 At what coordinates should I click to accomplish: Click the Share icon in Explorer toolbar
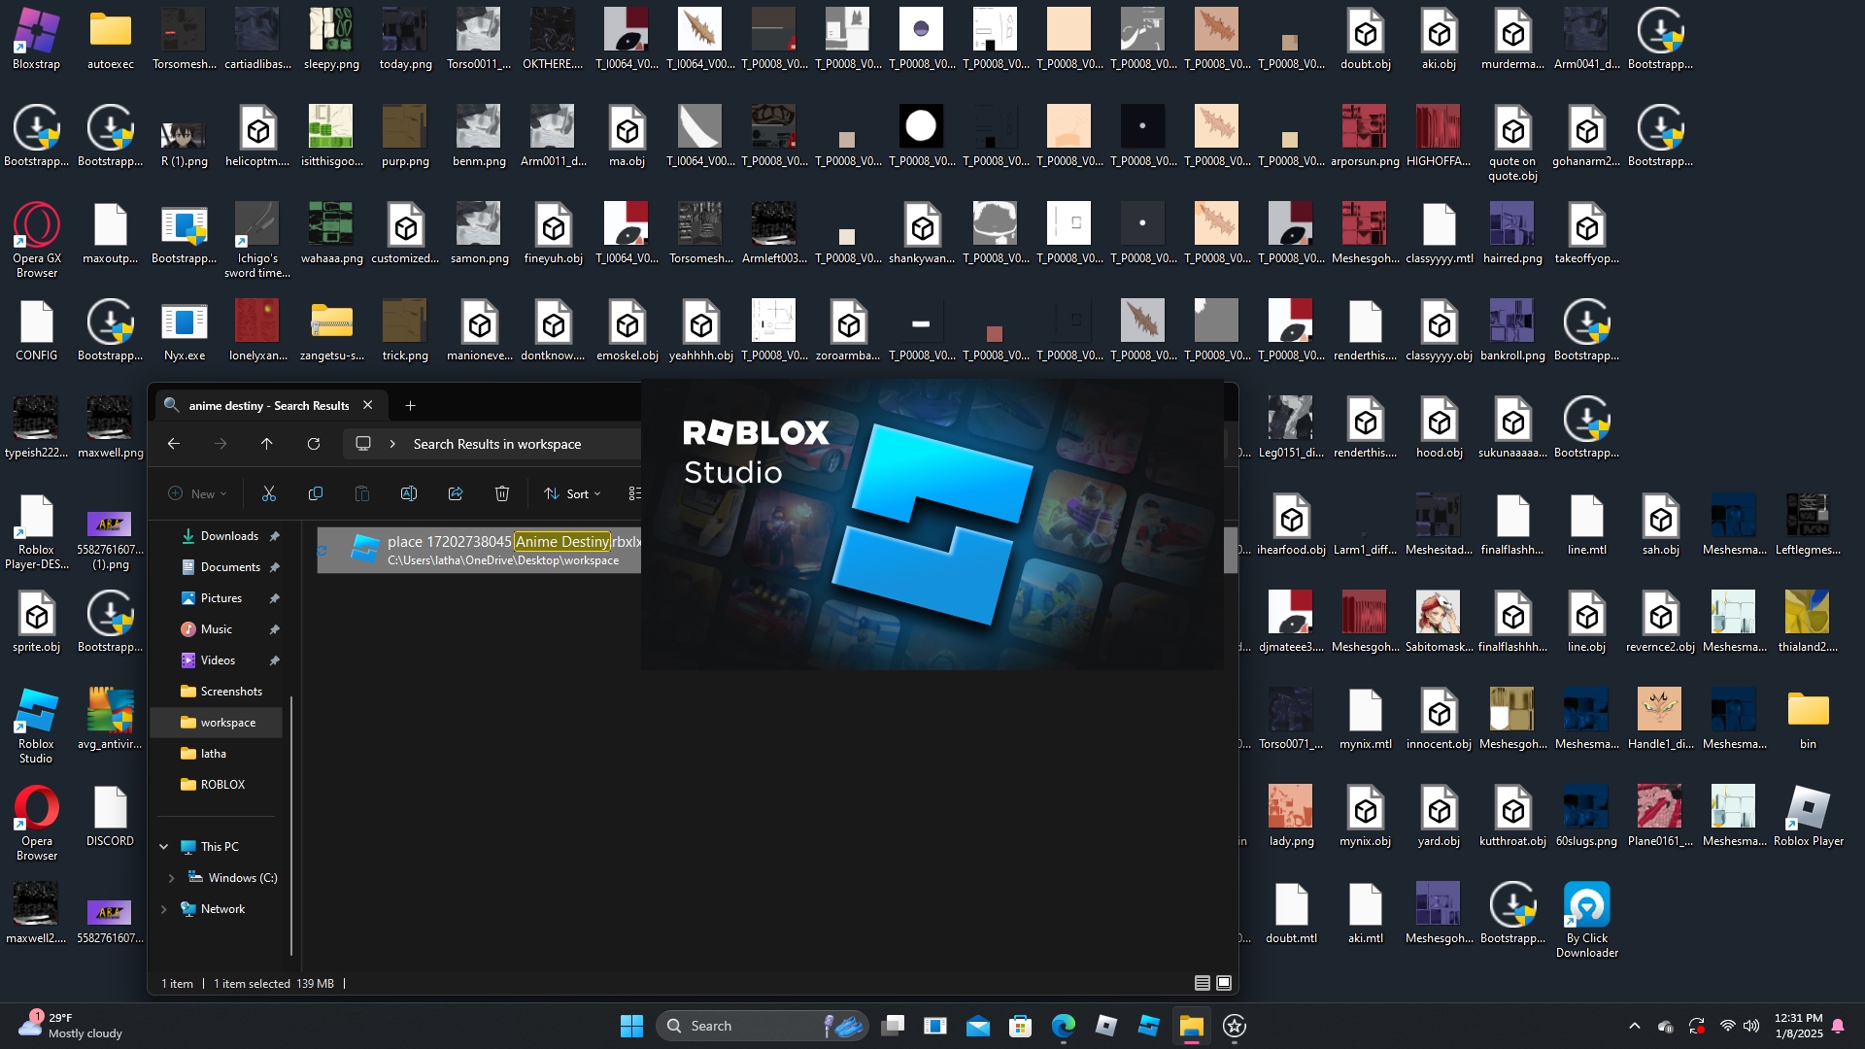tap(456, 493)
